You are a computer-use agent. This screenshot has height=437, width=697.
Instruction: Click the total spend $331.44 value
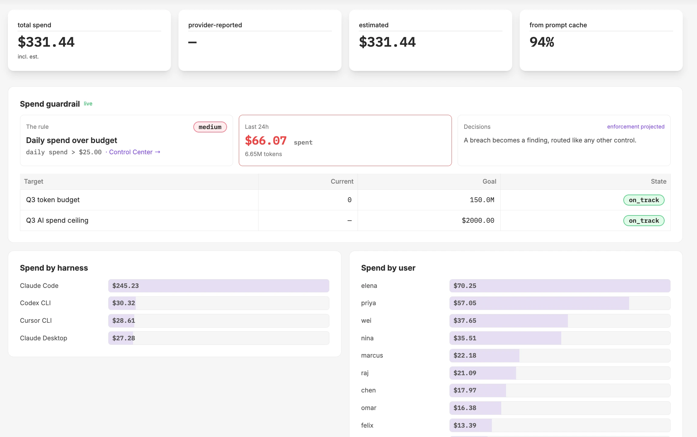[x=46, y=42]
